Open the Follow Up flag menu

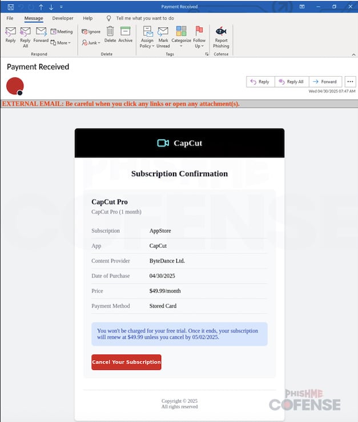point(199,37)
